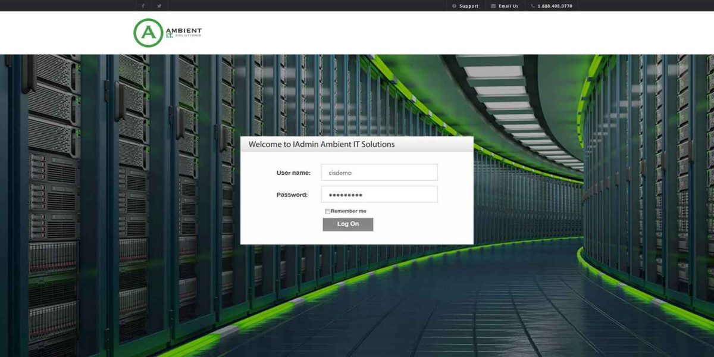
Task: Enable the Remember me checkbox
Action: tap(327, 211)
